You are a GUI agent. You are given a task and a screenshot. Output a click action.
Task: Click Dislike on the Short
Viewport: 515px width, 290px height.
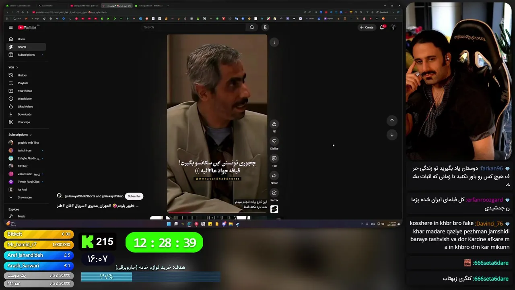coord(274,141)
